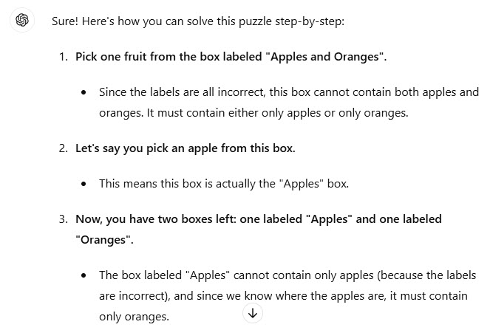
Task: Click the final "only oranges." text line
Action: (134, 317)
